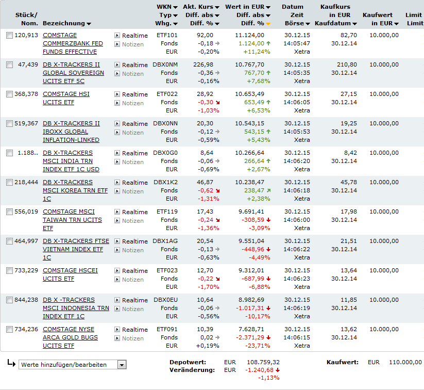Screen dimensions: 424x390
Task: Open Notizen arrow for MSCI INDONESIA TRN row
Action: point(117,308)
